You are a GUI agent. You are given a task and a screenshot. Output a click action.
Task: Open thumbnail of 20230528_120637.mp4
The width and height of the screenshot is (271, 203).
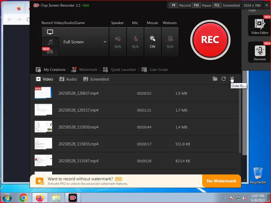[x=43, y=93]
